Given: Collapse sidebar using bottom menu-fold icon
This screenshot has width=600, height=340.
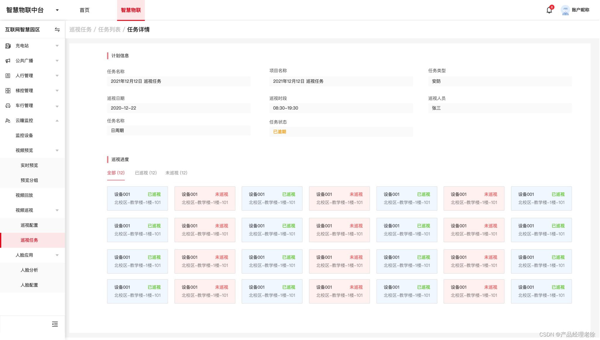Looking at the screenshot, I should (55, 324).
